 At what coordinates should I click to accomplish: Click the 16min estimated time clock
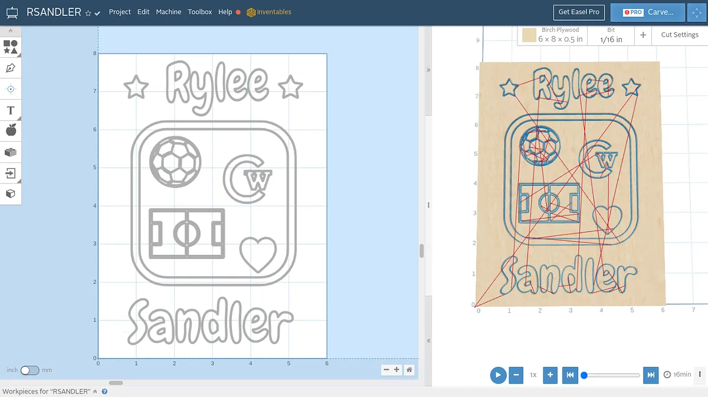tap(677, 375)
